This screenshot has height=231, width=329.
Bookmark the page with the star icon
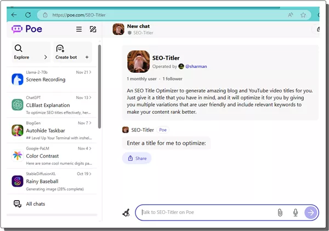303,15
